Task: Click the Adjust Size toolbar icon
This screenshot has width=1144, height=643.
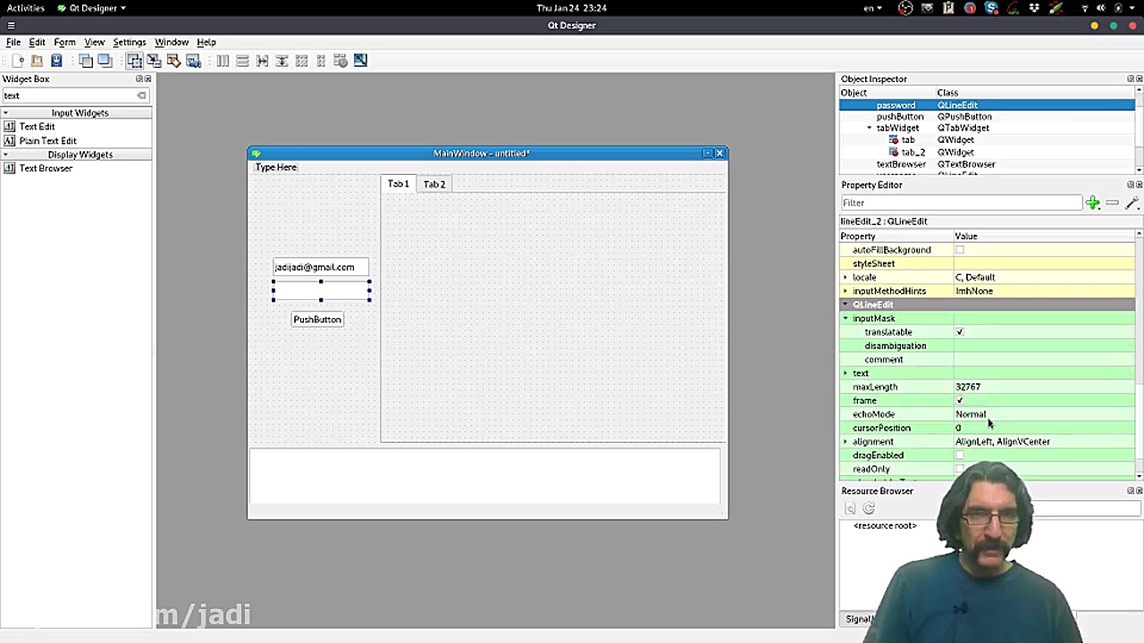Action: [x=360, y=61]
